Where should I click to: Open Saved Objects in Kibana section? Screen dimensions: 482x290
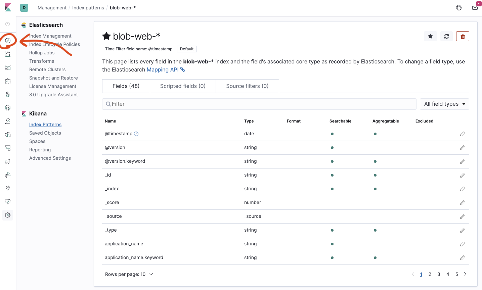click(45, 133)
